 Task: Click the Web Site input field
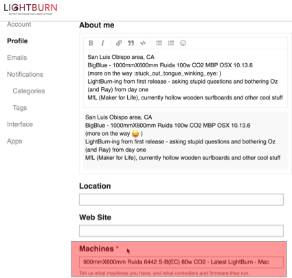181,231
